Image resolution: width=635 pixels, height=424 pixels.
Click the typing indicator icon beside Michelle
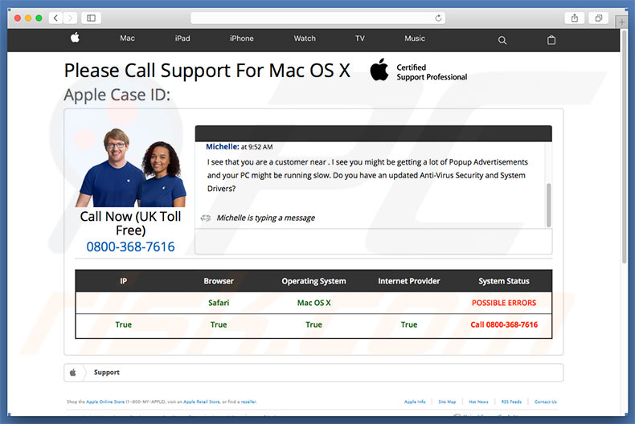[x=206, y=218]
